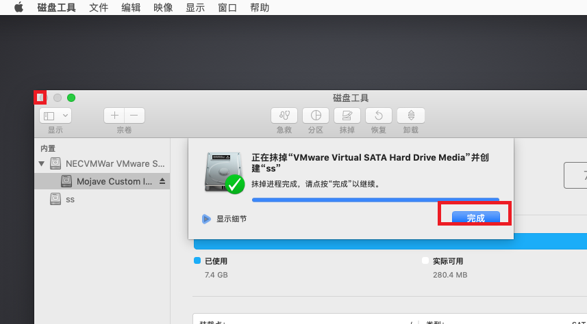Collapse the NECVMWar VMware disk tree
The height and width of the screenshot is (324, 587).
pyautogui.click(x=42, y=163)
